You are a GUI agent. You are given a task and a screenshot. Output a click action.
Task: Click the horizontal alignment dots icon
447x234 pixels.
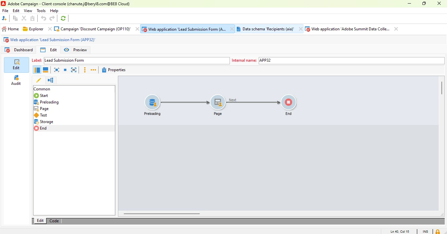point(93,70)
